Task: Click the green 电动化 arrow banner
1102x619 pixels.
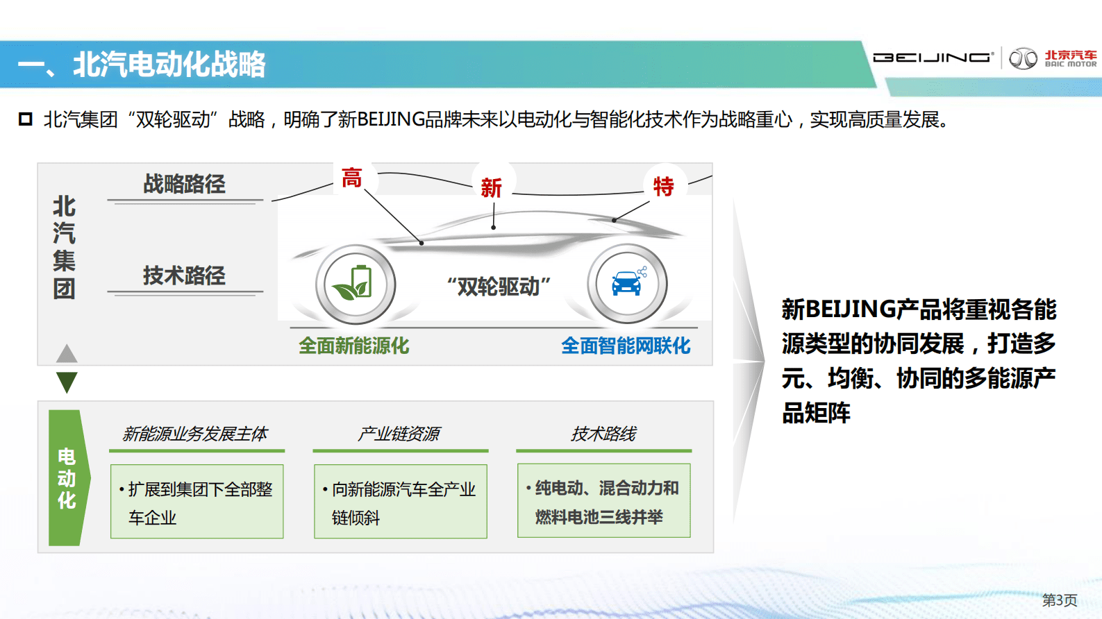Action: [69, 477]
